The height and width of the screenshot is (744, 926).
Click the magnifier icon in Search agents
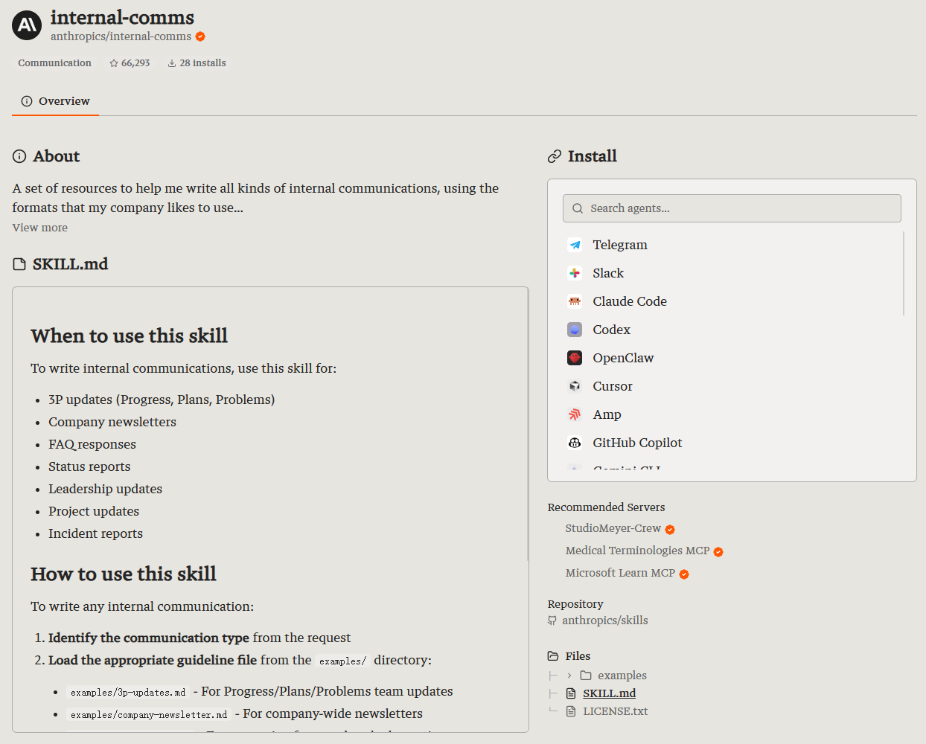[578, 208]
